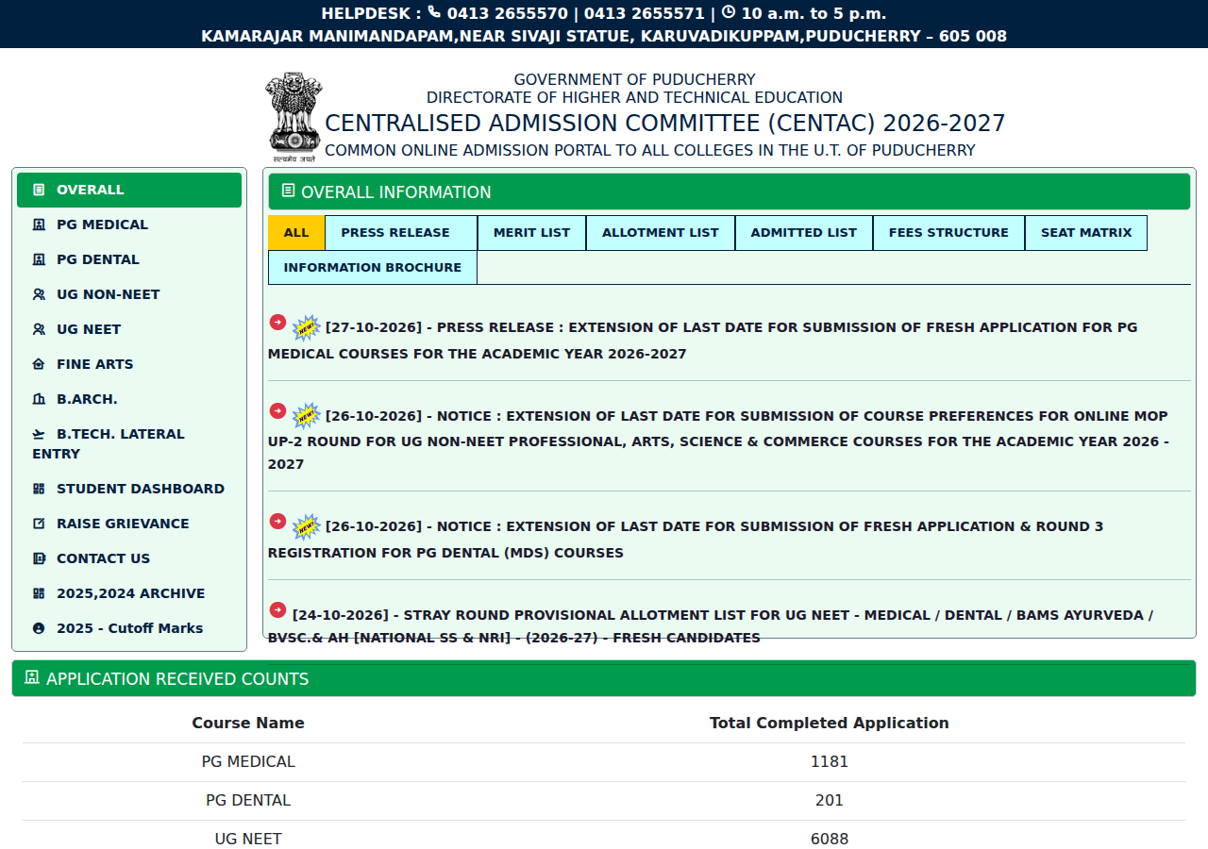Open the 26-10-2026 MOP UP-2 round notice
This screenshot has width=1208, height=849.
(718, 440)
